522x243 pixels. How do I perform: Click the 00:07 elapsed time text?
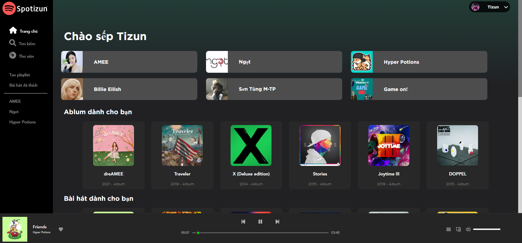(185, 233)
